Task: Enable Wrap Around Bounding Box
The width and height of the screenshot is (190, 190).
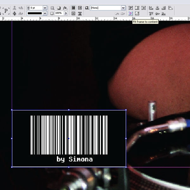Action: point(80,8)
